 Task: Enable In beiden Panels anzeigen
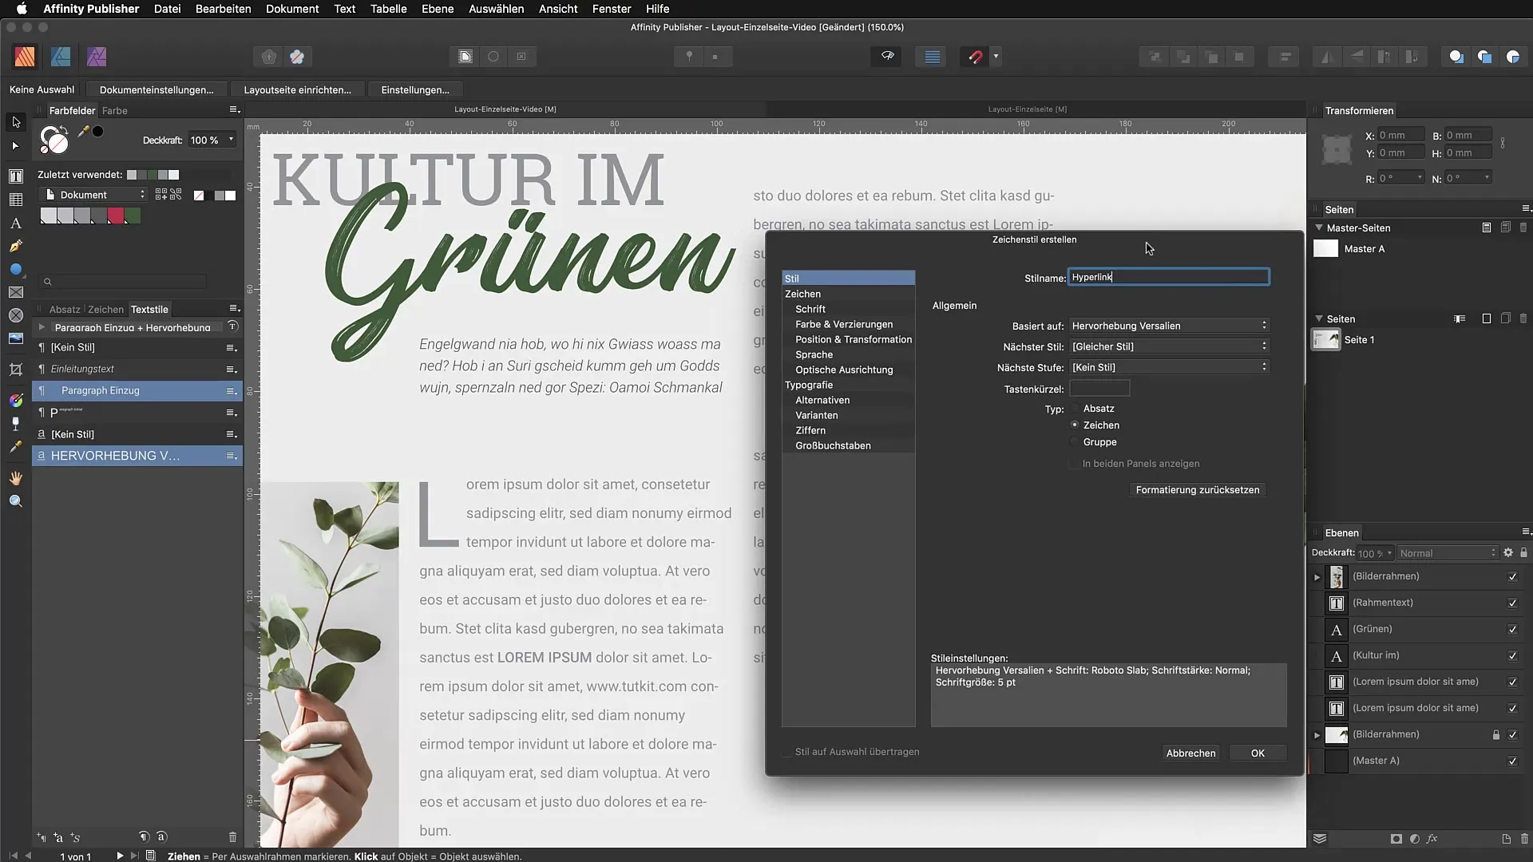click(1075, 464)
